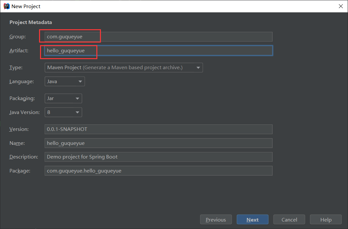Click the Version field 0.0.1-SNAPSHOT
This screenshot has width=348, height=229.
(159, 129)
